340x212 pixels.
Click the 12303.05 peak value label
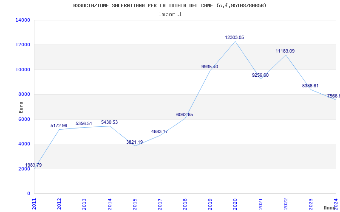[x=235, y=38]
